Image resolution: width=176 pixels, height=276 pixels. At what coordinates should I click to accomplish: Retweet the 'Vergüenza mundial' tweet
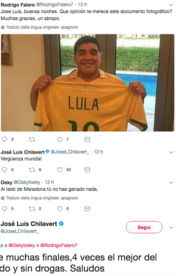pyautogui.click(x=32, y=170)
